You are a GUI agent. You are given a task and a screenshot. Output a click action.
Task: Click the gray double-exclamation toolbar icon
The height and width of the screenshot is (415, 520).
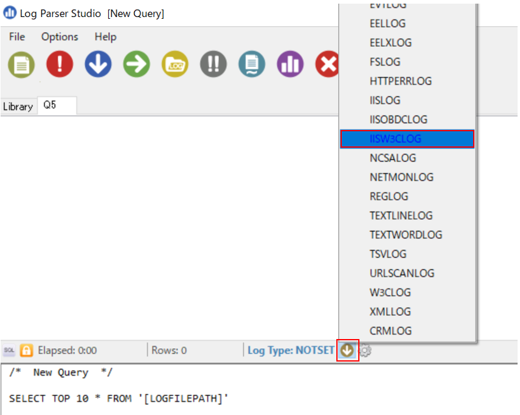[x=213, y=64]
